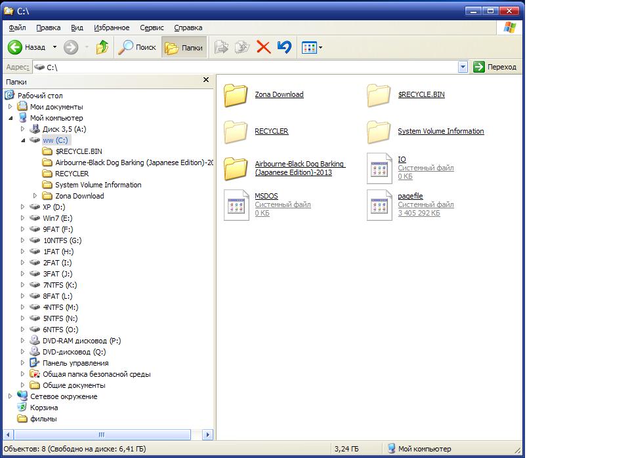
Task: Select the IO system file icon
Action: [379, 169]
